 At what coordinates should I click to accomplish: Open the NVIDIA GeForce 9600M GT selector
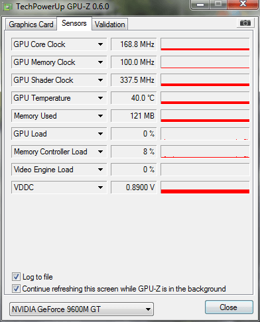(x=82, y=309)
